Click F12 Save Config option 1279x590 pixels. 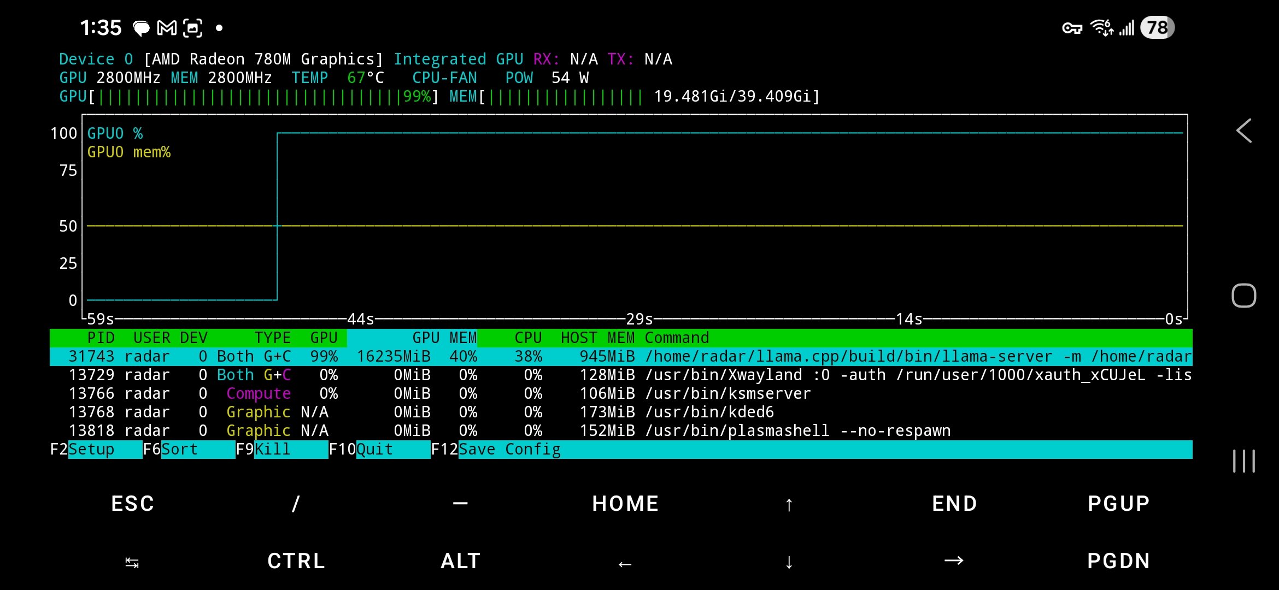click(x=508, y=450)
